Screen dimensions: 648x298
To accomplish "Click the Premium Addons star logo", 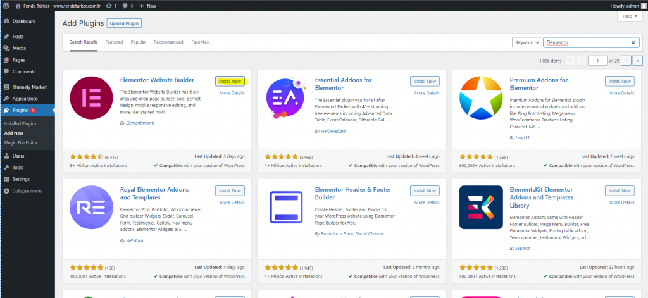I will 481,98.
